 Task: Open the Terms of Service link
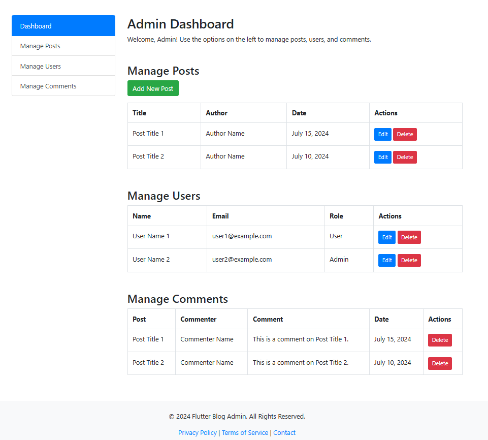(245, 432)
